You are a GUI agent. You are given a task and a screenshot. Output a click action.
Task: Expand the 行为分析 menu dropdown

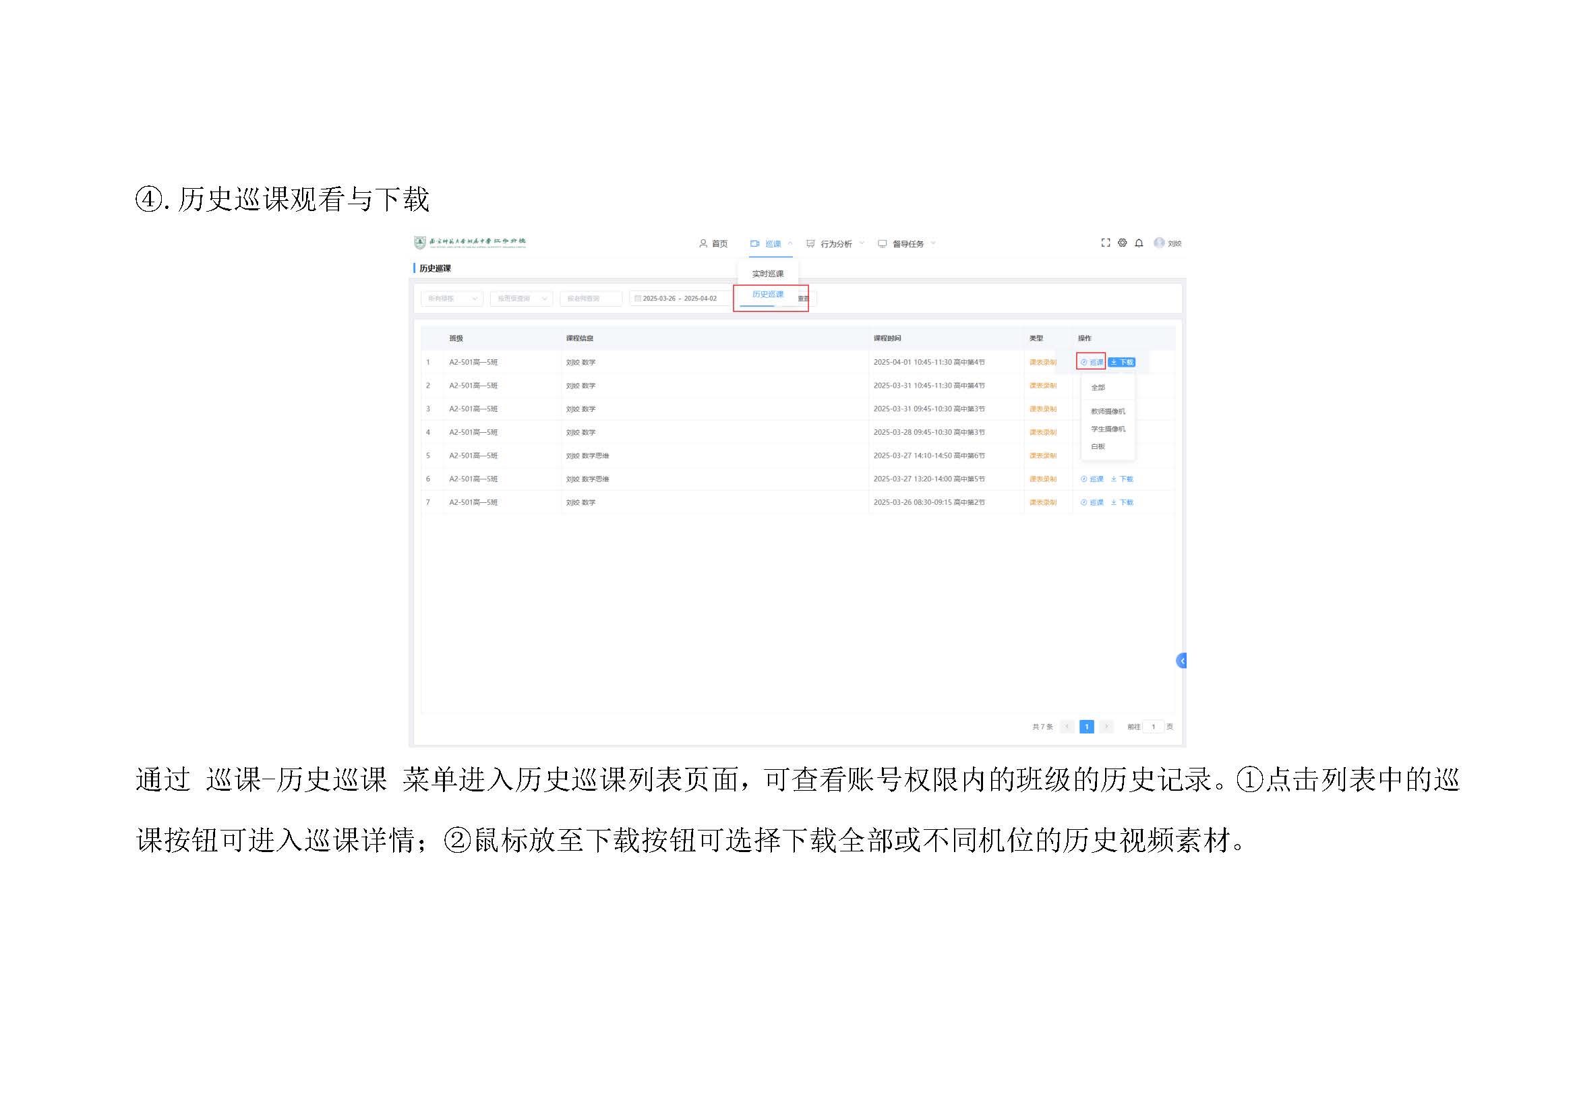point(835,244)
